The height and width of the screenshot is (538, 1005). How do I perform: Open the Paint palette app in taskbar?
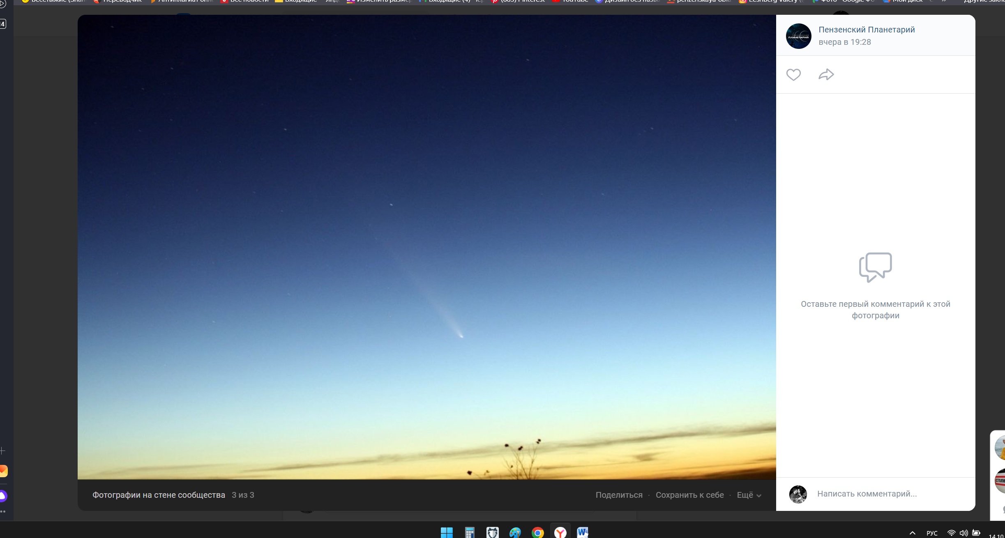pyautogui.click(x=515, y=532)
